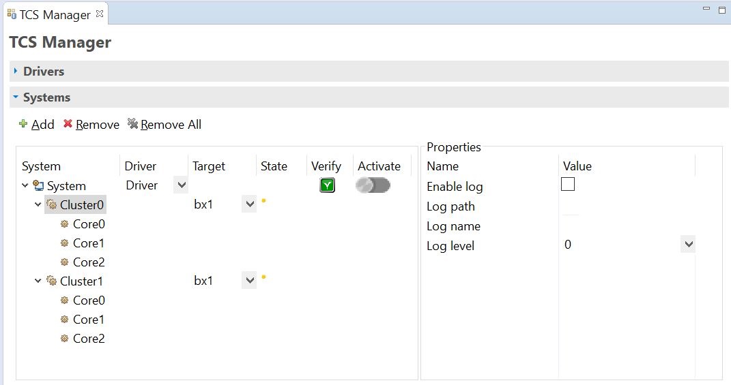Select Core2 under Cluster0
This screenshot has height=385, width=731.
tap(89, 262)
